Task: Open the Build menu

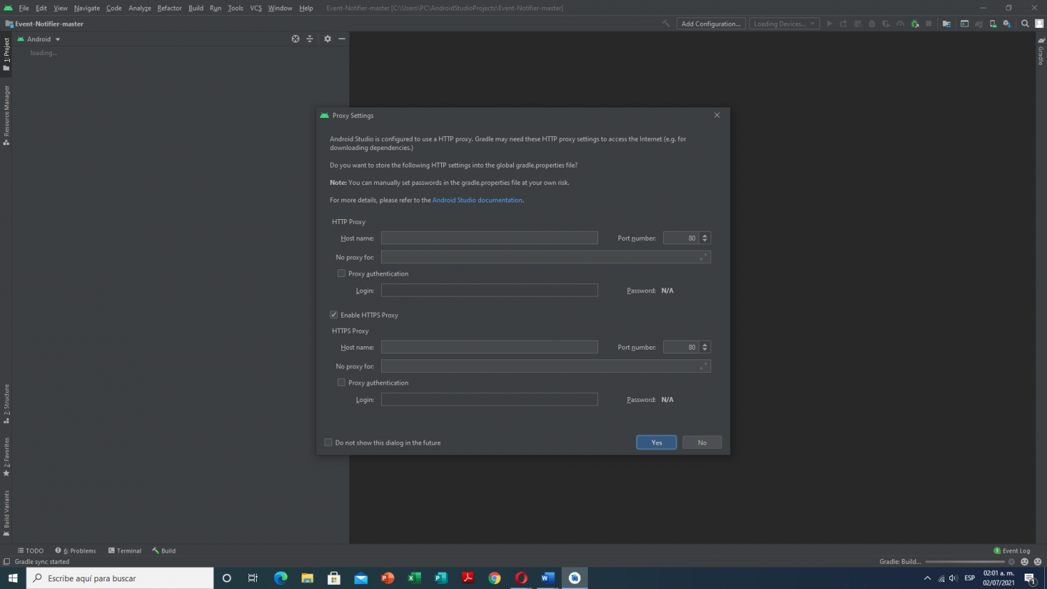Action: click(x=196, y=8)
